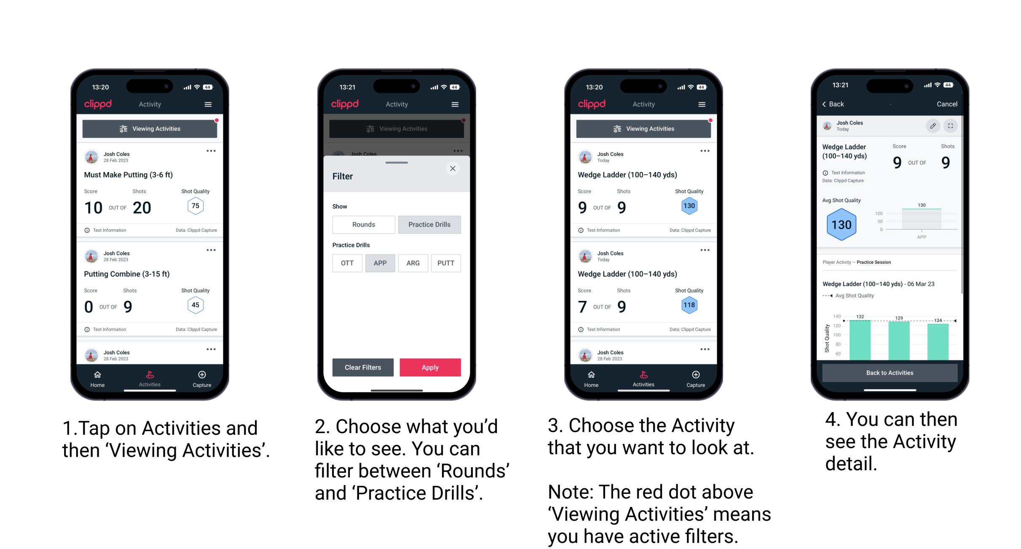Toggle the APP practice drill filter chip
Screen dimensions: 1021x549
point(379,263)
